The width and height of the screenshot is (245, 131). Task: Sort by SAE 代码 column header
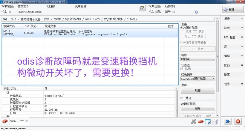coord(30,26)
